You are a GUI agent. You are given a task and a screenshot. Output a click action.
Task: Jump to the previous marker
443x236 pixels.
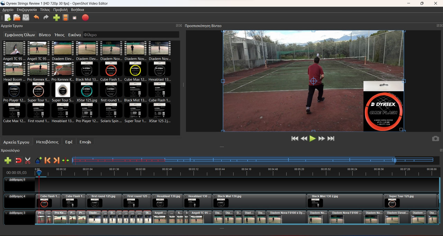48,160
